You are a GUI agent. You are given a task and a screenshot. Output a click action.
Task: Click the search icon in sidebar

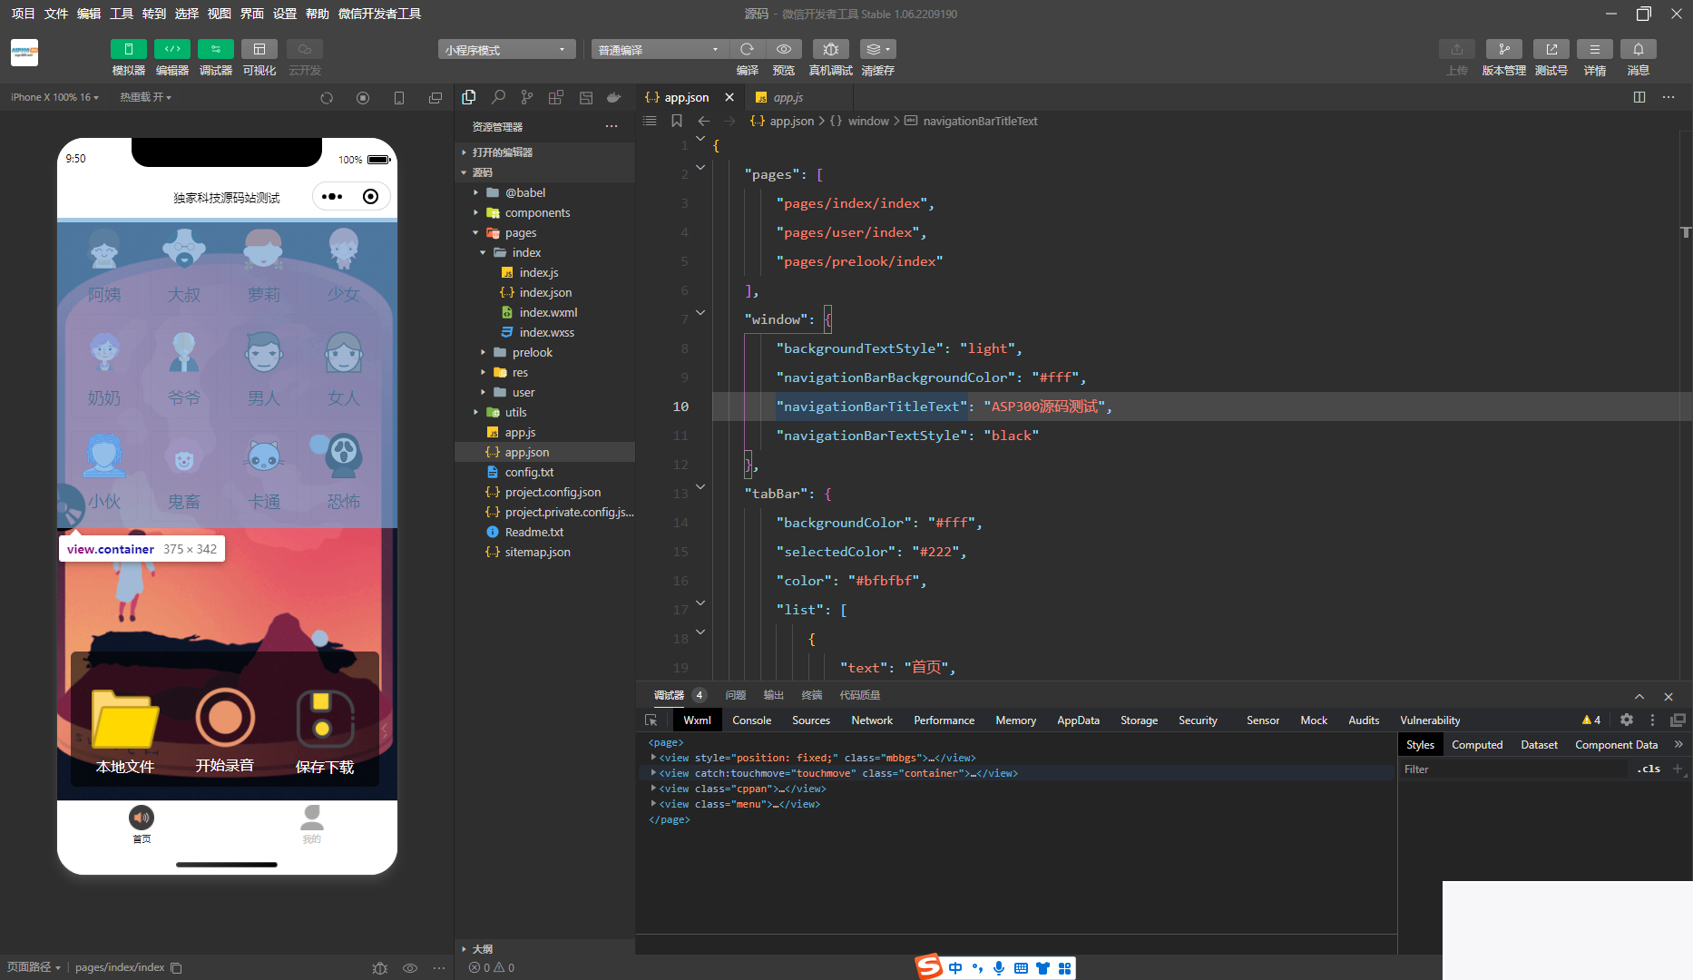pos(498,97)
